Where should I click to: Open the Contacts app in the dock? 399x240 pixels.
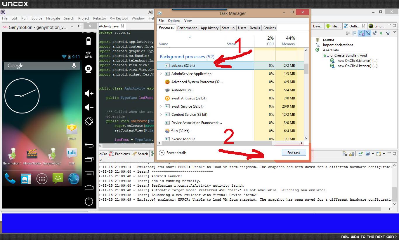pyautogui.click(x=26, y=179)
